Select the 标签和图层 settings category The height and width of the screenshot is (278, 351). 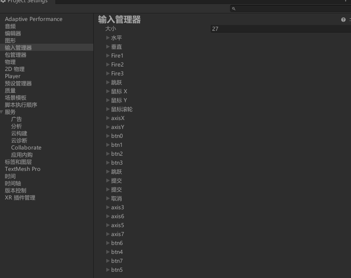pos(18,162)
